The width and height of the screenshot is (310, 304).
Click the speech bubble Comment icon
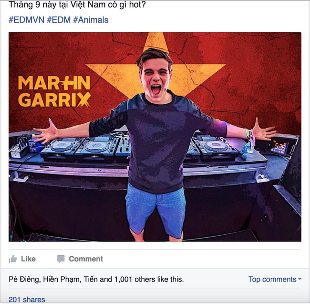pos(61,259)
